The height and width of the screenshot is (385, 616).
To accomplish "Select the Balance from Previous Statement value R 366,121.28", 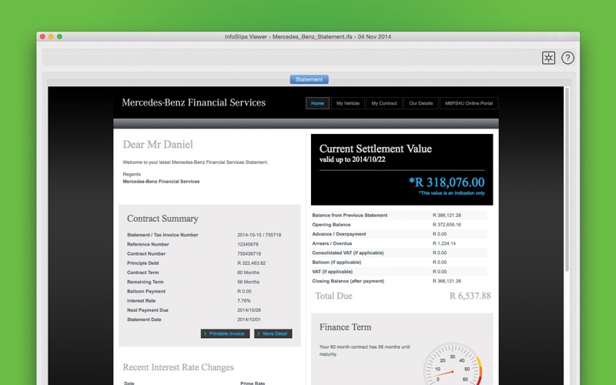I will (447, 216).
